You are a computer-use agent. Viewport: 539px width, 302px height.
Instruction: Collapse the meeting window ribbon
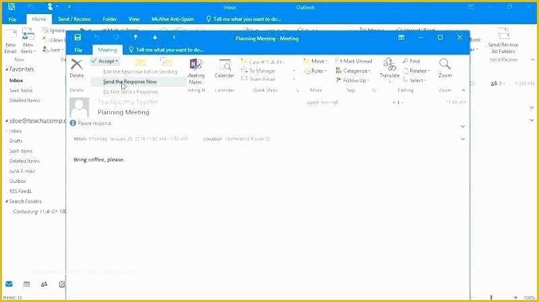click(x=464, y=90)
